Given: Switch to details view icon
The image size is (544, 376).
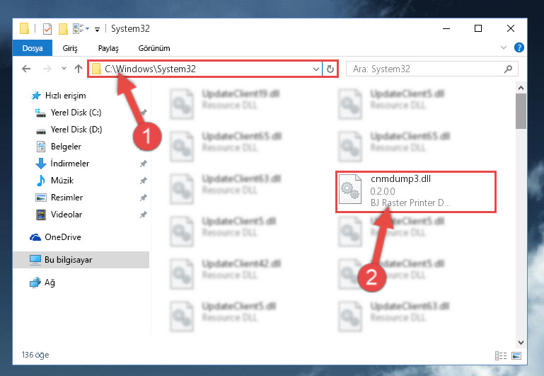Looking at the screenshot, I should tap(501, 355).
